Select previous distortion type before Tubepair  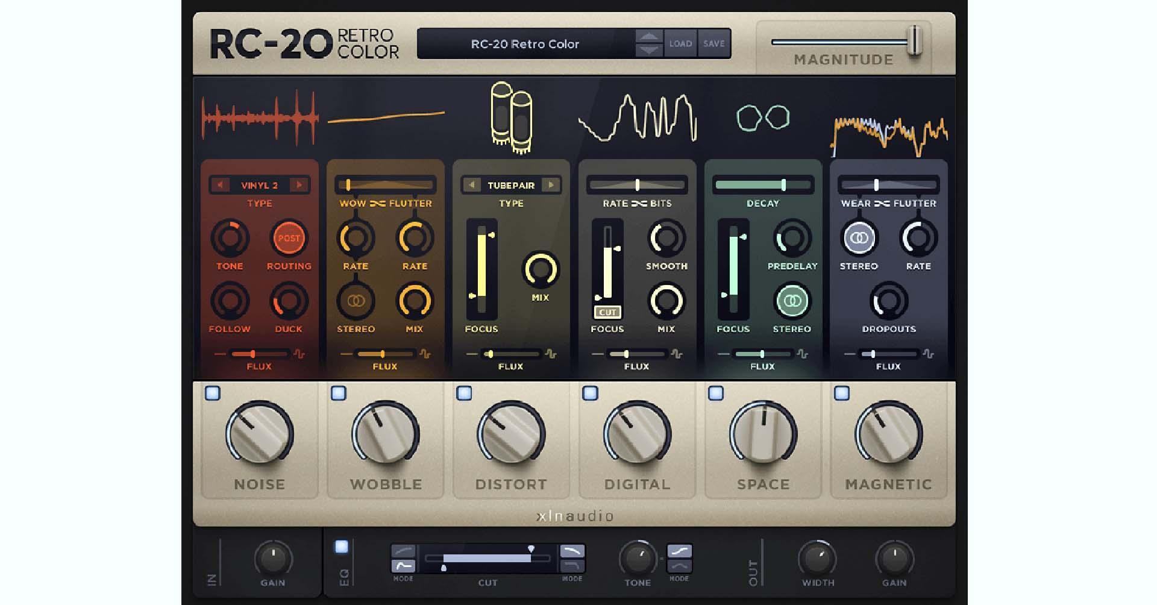coord(472,185)
